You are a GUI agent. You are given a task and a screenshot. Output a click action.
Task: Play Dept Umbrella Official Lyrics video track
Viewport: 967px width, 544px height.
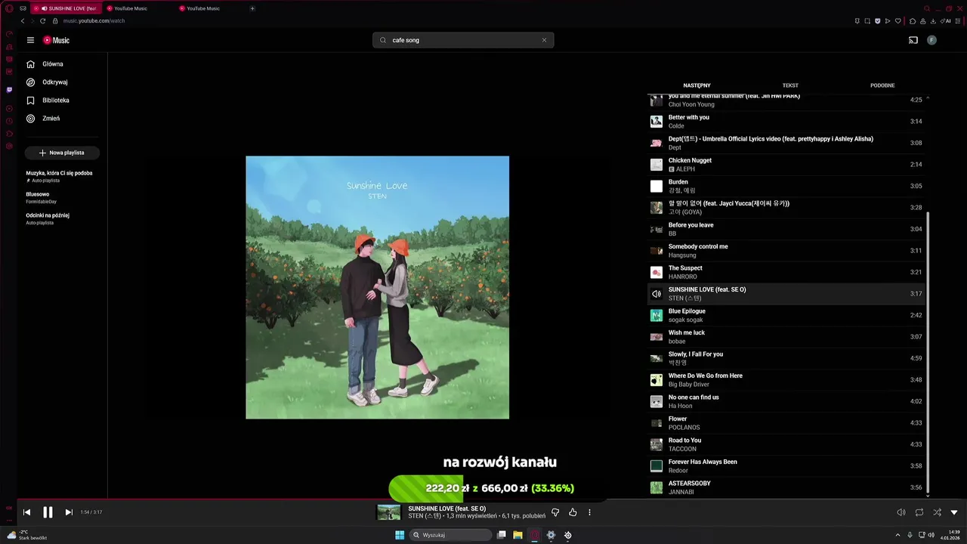786,143
